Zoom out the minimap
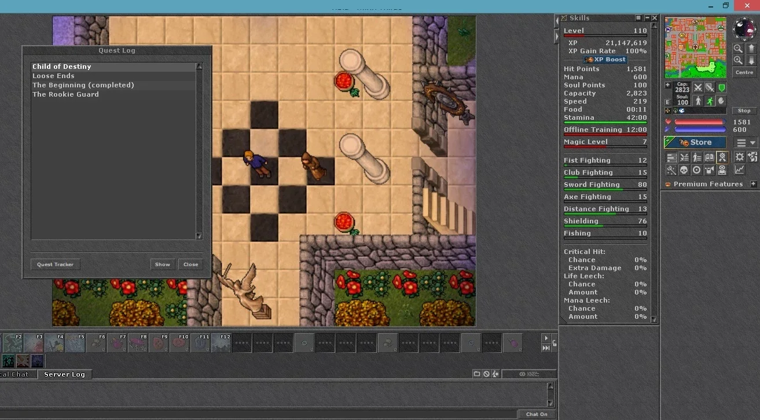This screenshot has width=760, height=420. click(738, 49)
